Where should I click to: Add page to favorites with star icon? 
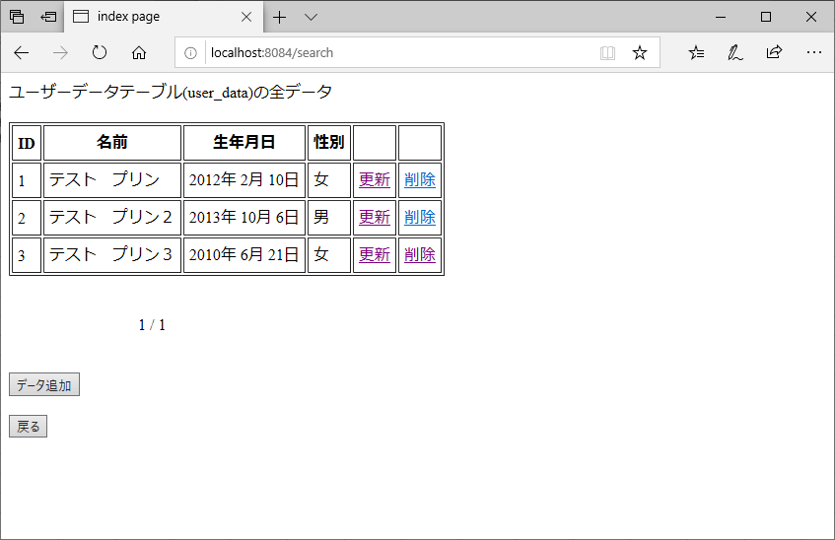(x=640, y=53)
